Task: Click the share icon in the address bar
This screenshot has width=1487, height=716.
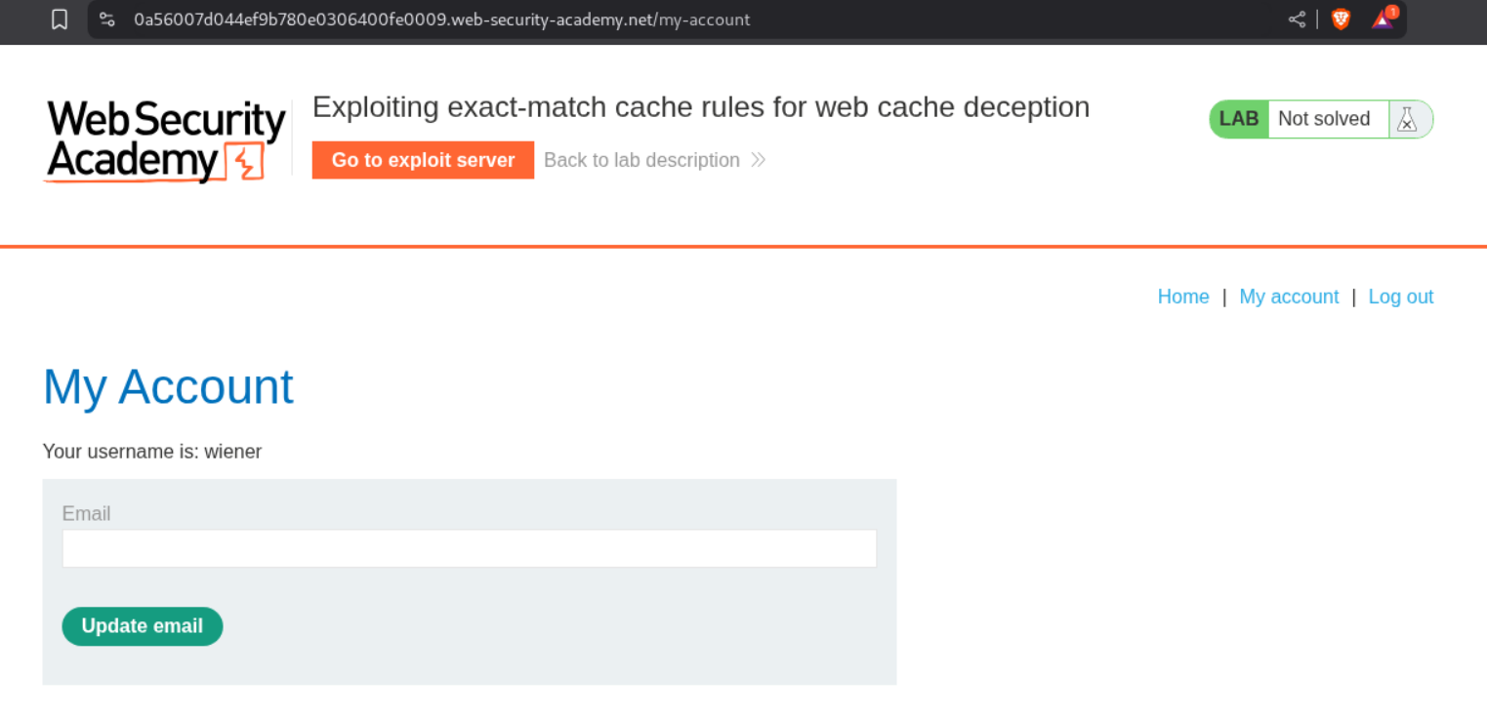Action: click(x=1297, y=20)
